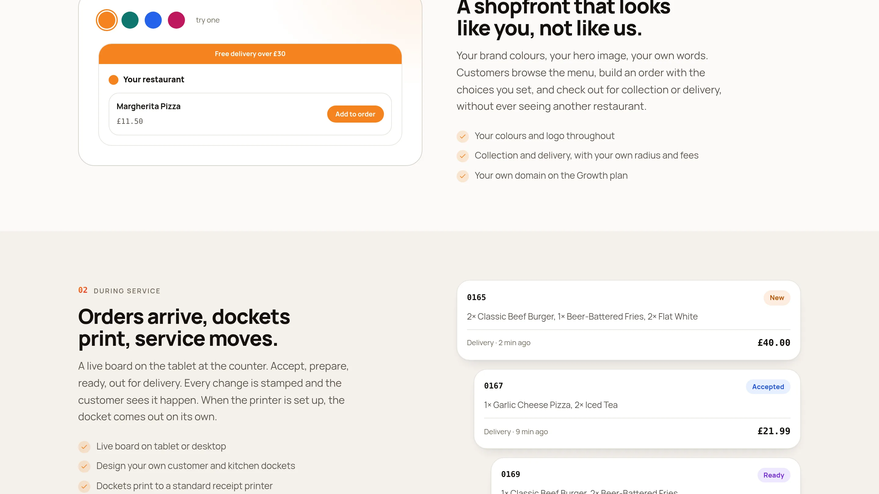Choose the teal green colour swatch
879x494 pixels.
click(x=130, y=20)
